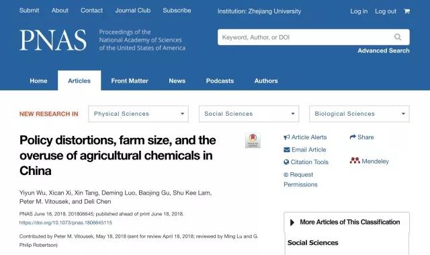The height and width of the screenshot is (255, 430).
Task: Click the Email Article envelope icon
Action: pyautogui.click(x=287, y=149)
